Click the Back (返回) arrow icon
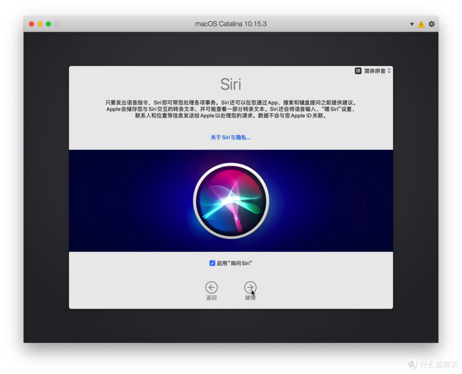The width and height of the screenshot is (462, 374). pos(211,287)
